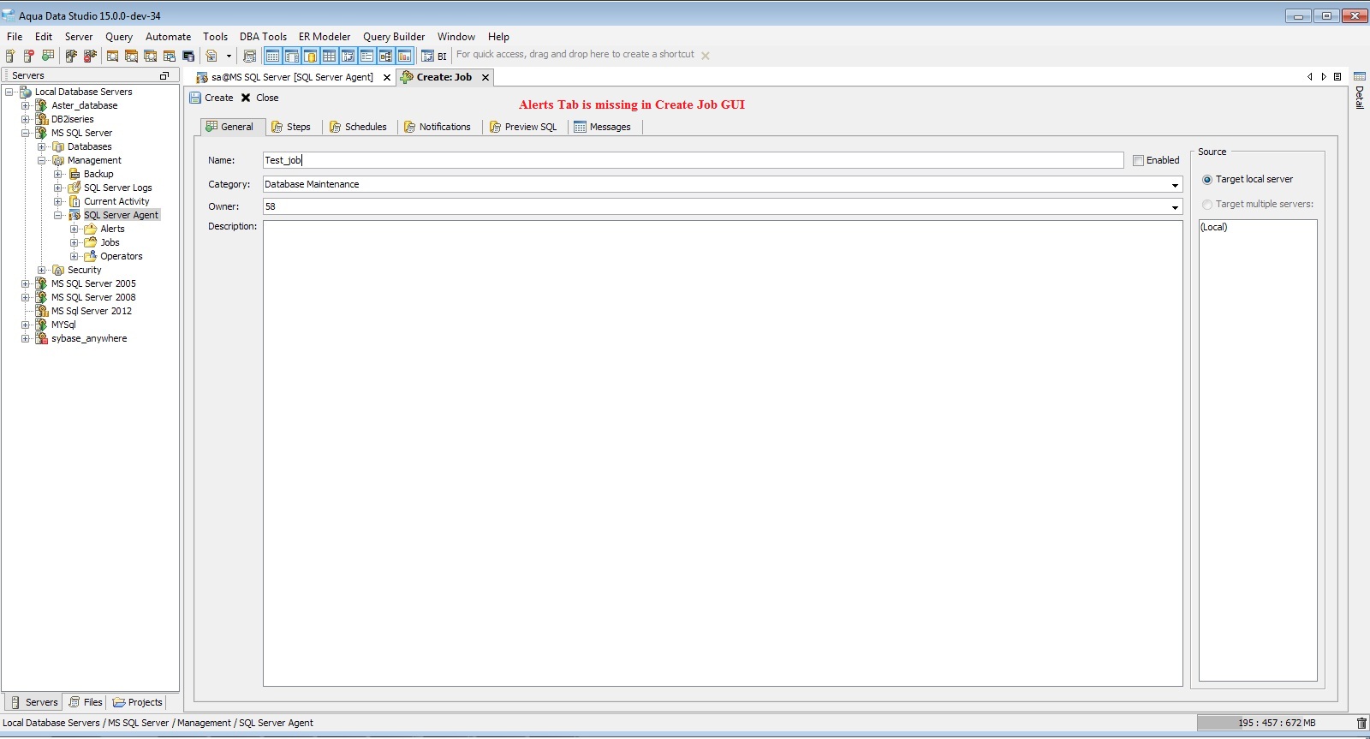Select MS SQL Server 2008 in the tree
Image resolution: width=1370 pixels, height=739 pixels.
click(92, 297)
